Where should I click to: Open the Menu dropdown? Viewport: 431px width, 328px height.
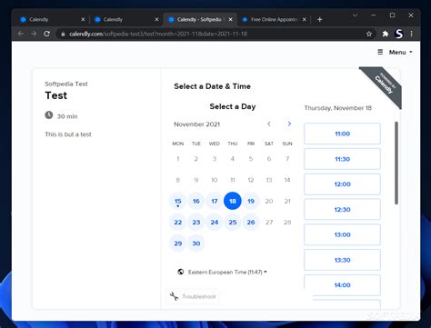[400, 53]
